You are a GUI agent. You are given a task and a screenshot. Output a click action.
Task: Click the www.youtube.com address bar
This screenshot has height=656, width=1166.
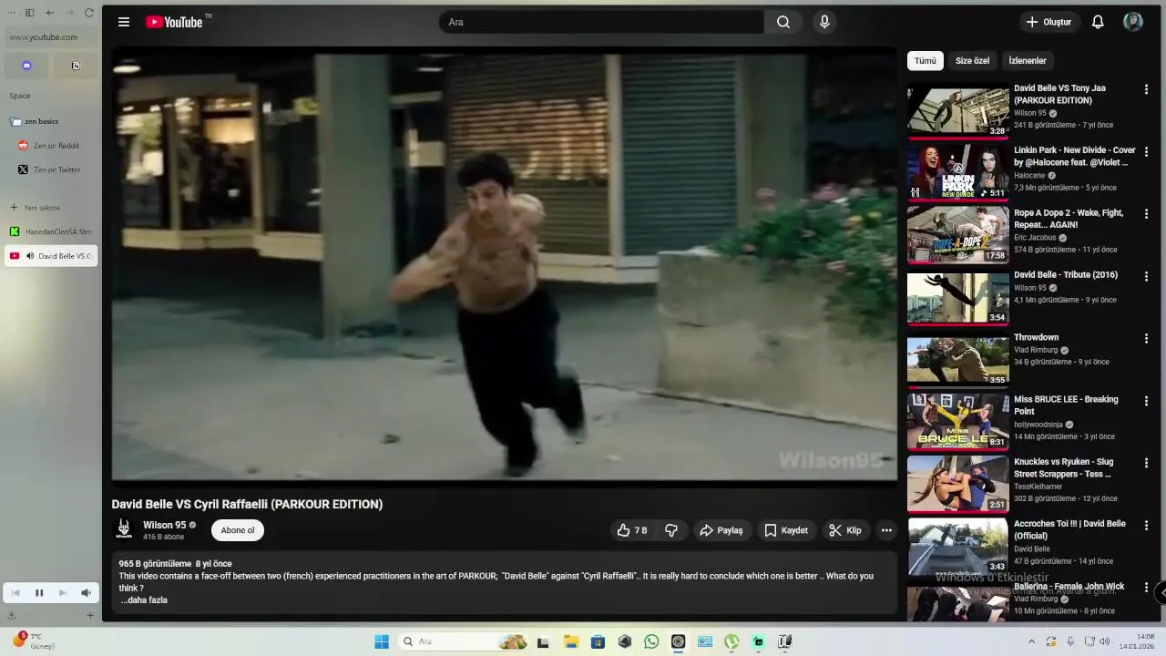[x=51, y=37]
